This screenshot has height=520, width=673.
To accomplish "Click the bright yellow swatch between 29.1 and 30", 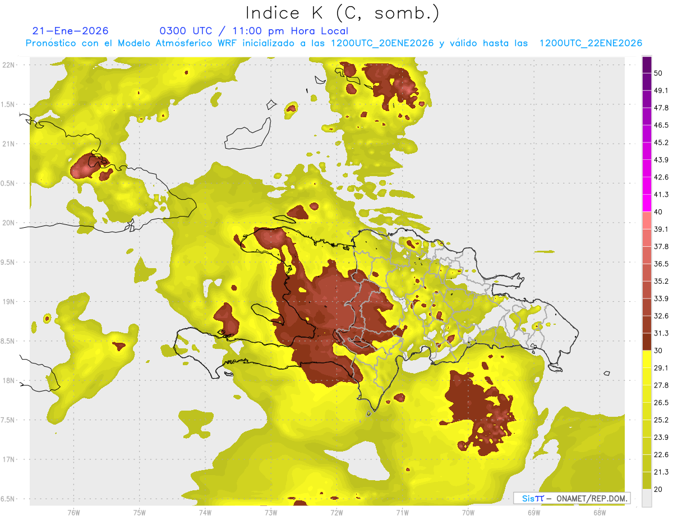I will click(647, 360).
